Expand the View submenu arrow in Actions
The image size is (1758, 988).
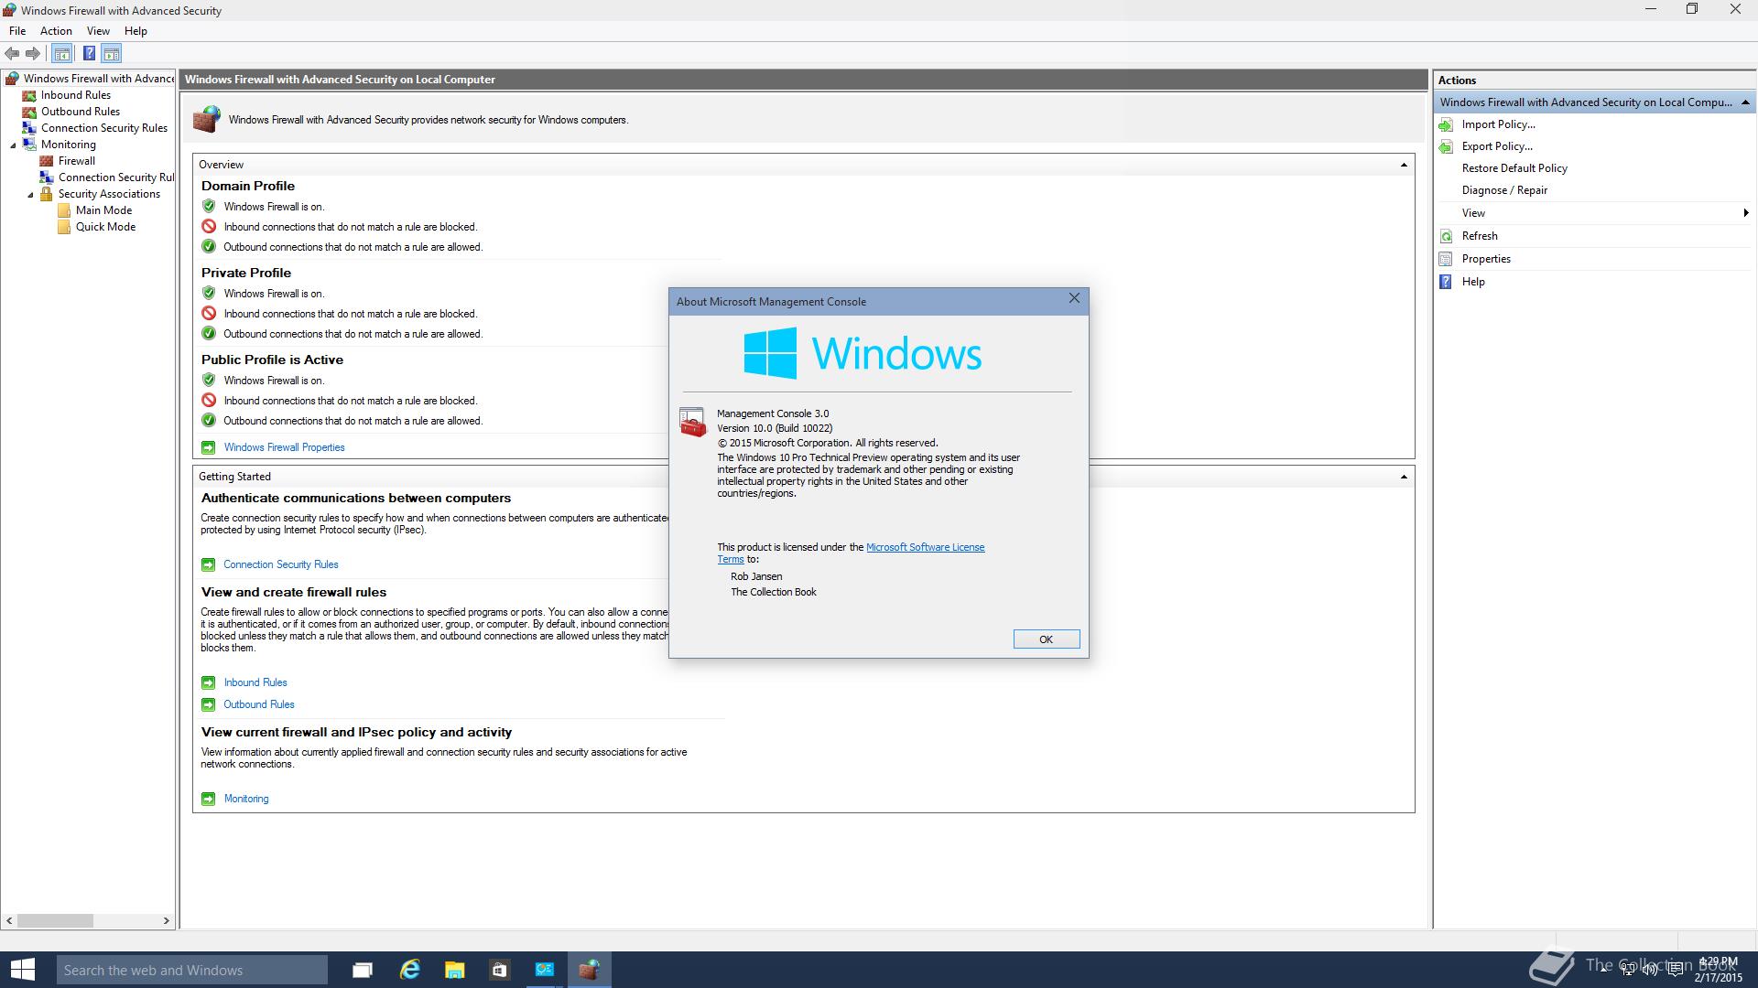tap(1746, 213)
